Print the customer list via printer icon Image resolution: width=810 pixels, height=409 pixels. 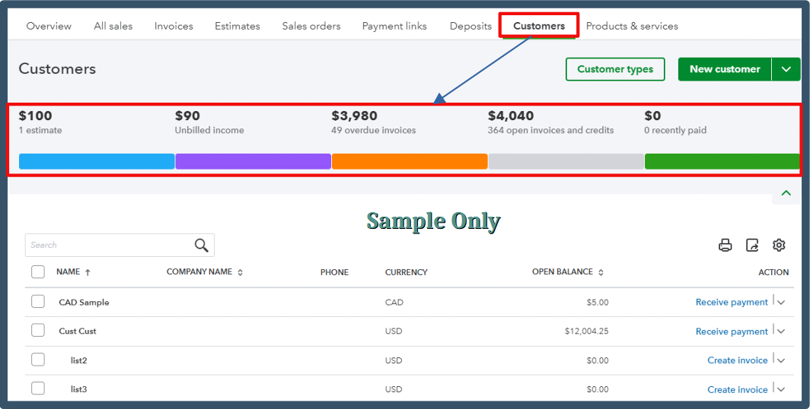725,245
